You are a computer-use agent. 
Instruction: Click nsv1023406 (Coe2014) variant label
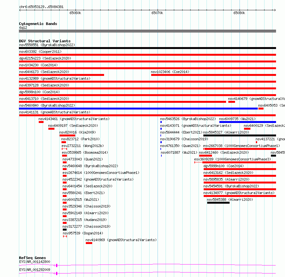coord(170,72)
